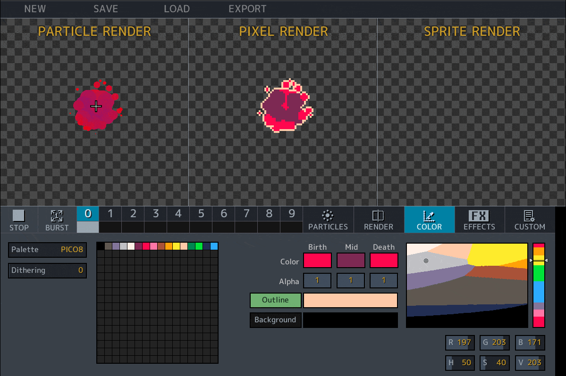The height and width of the screenshot is (376, 566).
Task: Open the EXPORT menu
Action: [247, 9]
